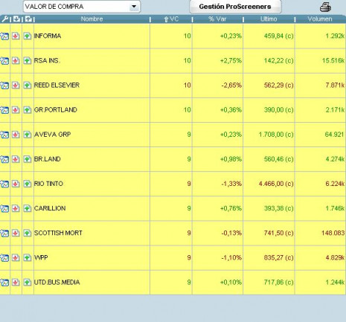This screenshot has width=346, height=322.
Task: Click green up-arrow icon for BR.LAND
Action: point(28,159)
